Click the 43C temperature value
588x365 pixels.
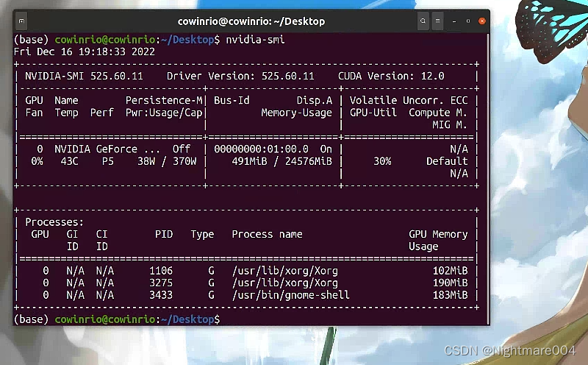point(69,161)
